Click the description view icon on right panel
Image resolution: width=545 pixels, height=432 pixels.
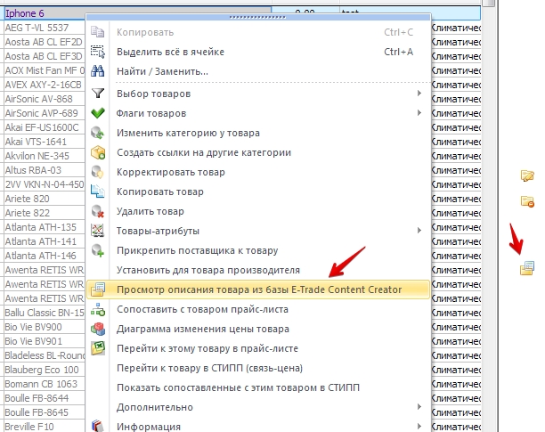coord(527,268)
